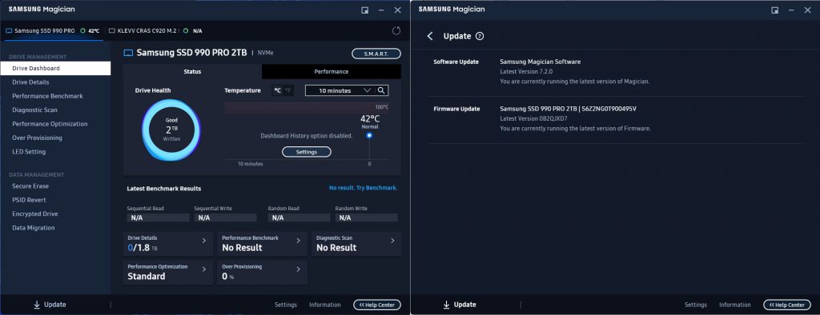
Task: Expand the Performance Optimization Standard card chevron
Action: click(x=204, y=269)
